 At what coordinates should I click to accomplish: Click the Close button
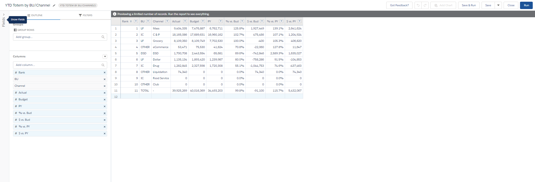[x=511, y=5]
